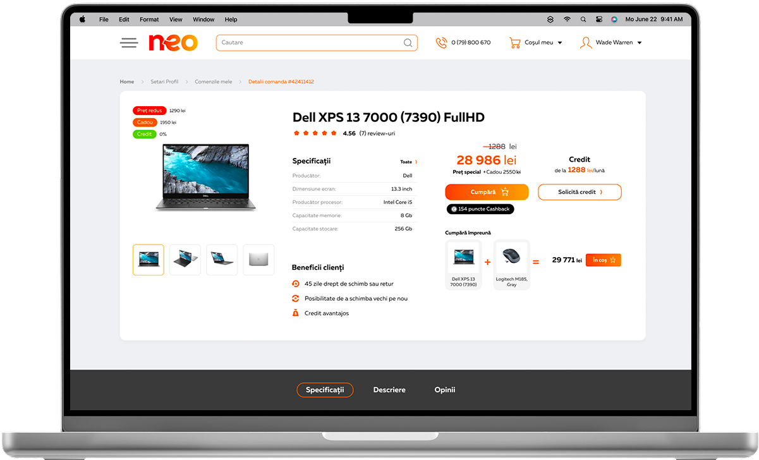
Task: Focus the Cautare search field
Action: tap(312, 43)
